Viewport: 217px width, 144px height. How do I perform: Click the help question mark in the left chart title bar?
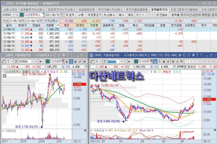point(71,55)
